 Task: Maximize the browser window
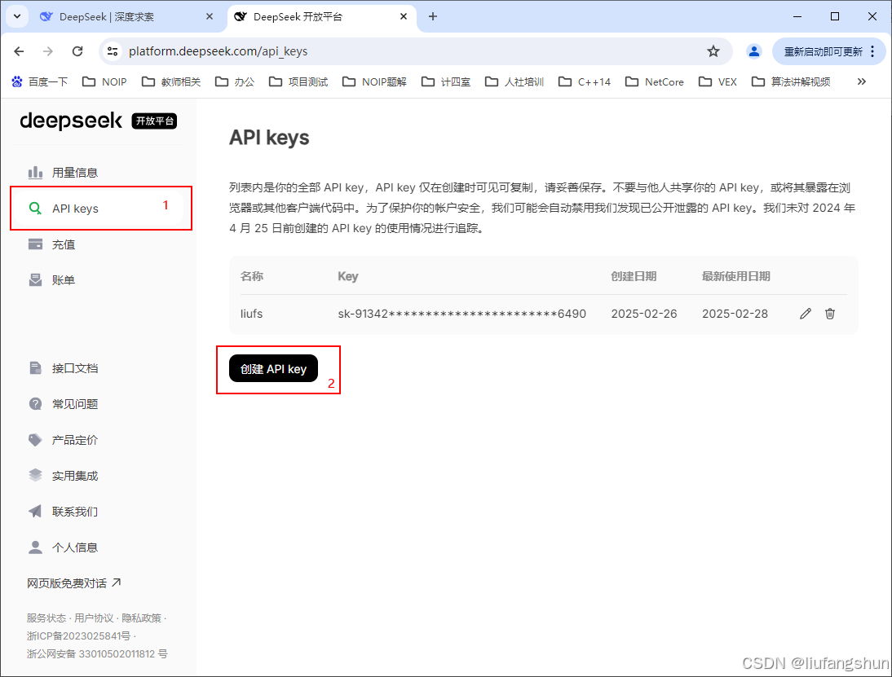(835, 16)
